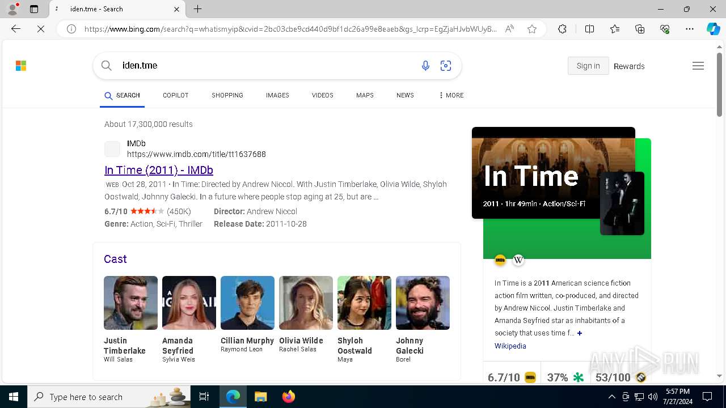726x408 pixels.
Task: Open the taskbar clock and date
Action: pyautogui.click(x=678, y=397)
